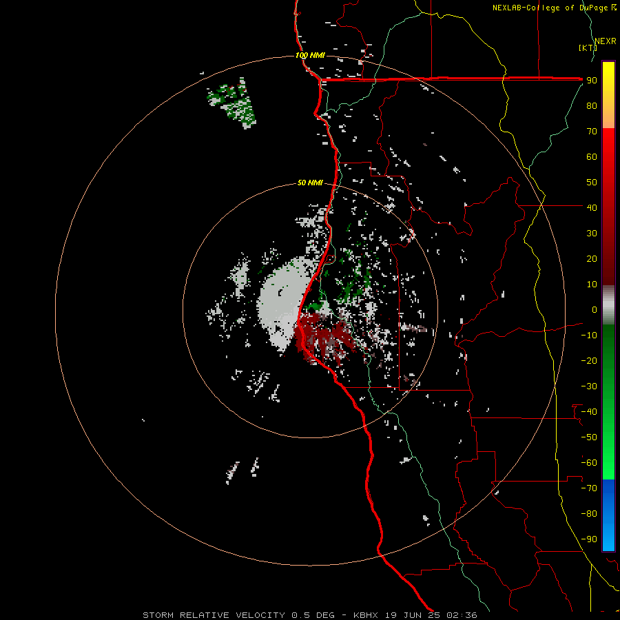
Task: Click the 0 value on velocity scale
Action: (x=595, y=310)
